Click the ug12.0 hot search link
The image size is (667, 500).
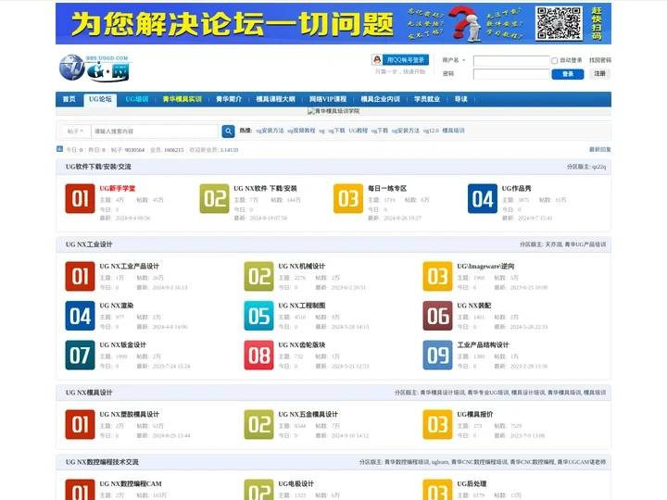click(x=431, y=131)
